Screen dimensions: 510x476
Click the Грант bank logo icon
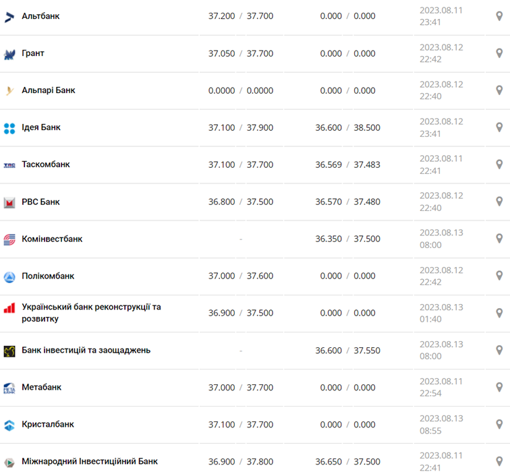pyautogui.click(x=9, y=54)
